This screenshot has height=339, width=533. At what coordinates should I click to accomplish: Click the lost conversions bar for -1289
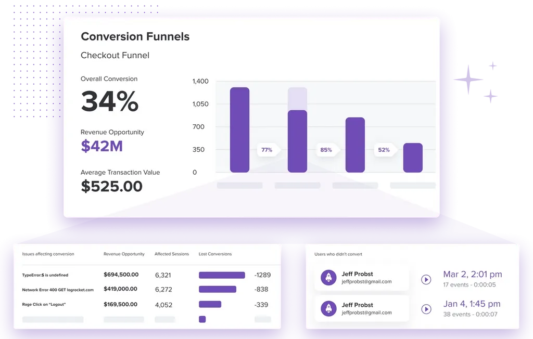(x=222, y=275)
